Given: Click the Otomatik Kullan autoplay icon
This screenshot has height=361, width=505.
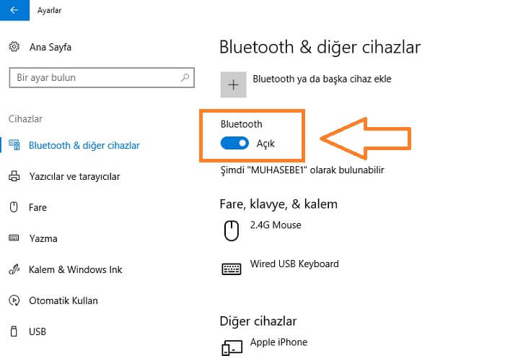Looking at the screenshot, I should 14,300.
